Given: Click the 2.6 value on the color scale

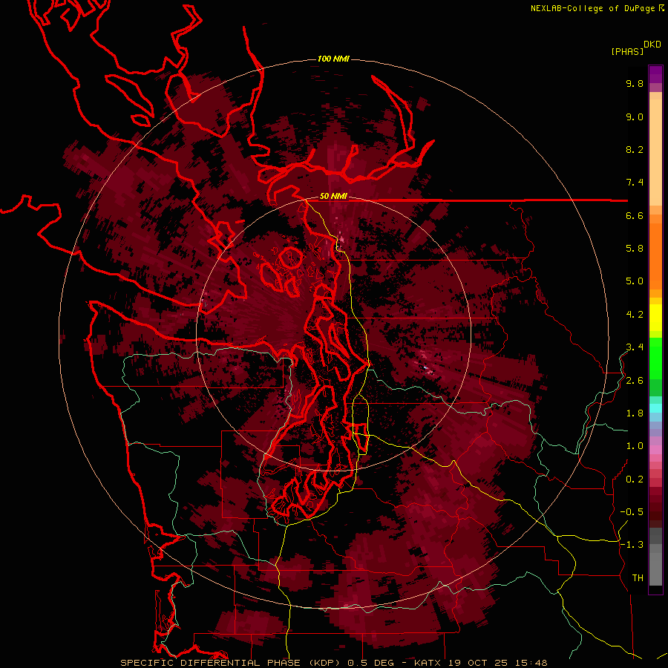Looking at the screenshot, I should click(x=635, y=381).
